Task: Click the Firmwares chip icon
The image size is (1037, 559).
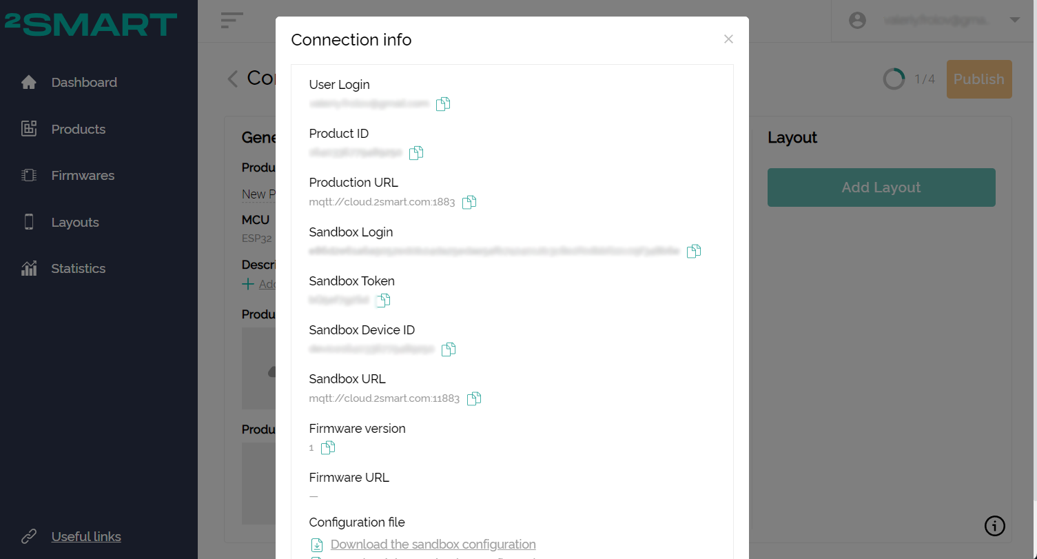Action: click(29, 175)
